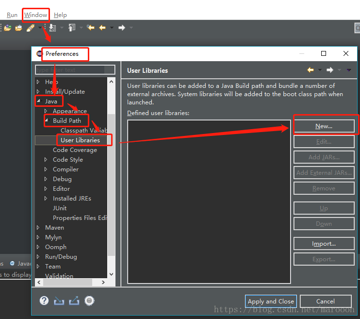The width and height of the screenshot is (360, 319).
Task: Click tree scrollbar down arrow
Action: click(112, 274)
